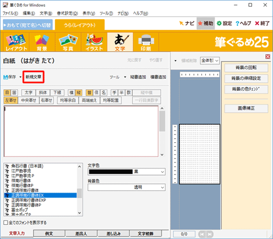Toggle the 補助 assist star button

click(x=206, y=24)
